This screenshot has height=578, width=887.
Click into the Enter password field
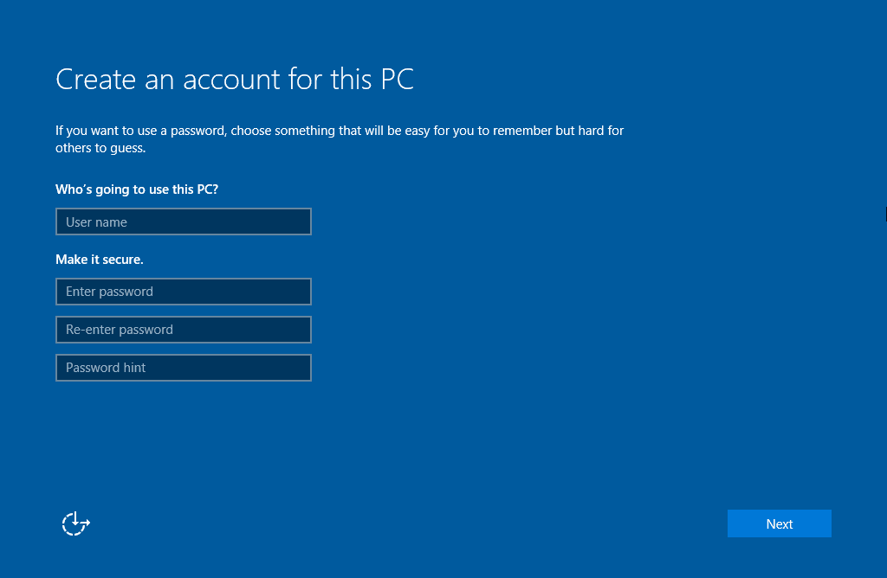coord(183,292)
